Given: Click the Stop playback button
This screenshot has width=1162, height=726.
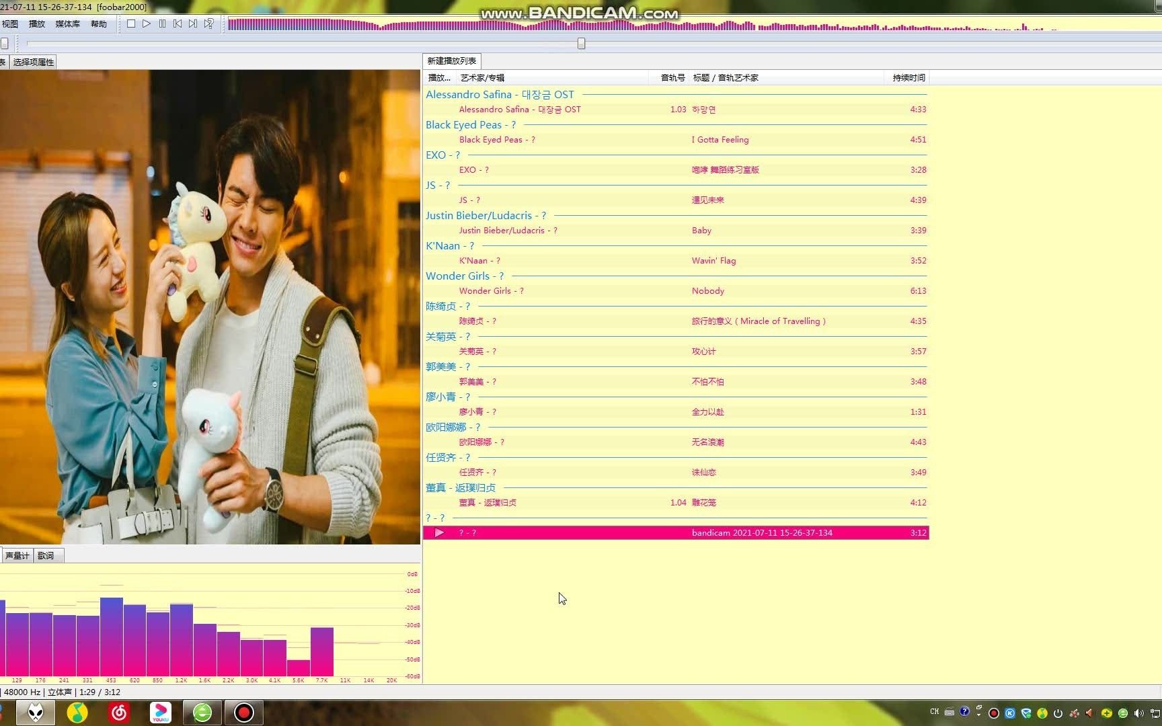Looking at the screenshot, I should tap(131, 24).
